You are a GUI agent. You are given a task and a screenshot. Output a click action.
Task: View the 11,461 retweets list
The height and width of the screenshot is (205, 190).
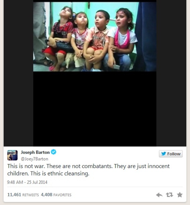click(23, 195)
